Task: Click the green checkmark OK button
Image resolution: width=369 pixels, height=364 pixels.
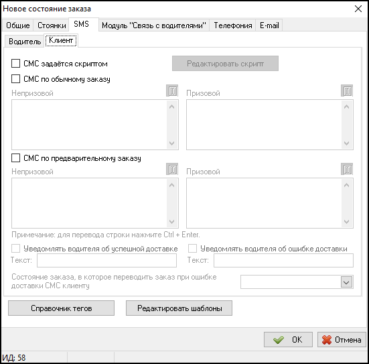Action: pos(288,339)
